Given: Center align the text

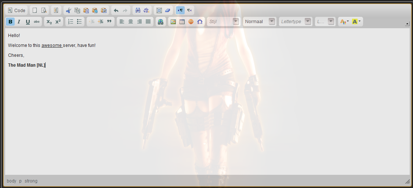Looking at the screenshot, I should coord(131,22).
